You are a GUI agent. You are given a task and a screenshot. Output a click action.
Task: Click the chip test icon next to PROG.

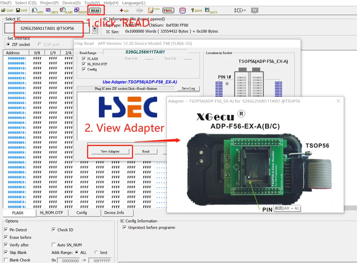182,10
